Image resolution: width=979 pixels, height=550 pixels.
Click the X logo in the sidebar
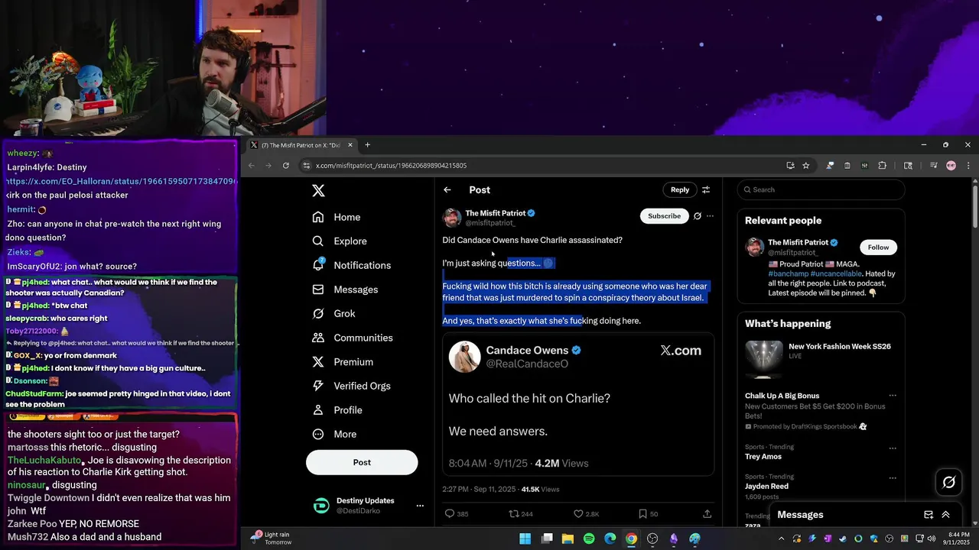pos(318,191)
